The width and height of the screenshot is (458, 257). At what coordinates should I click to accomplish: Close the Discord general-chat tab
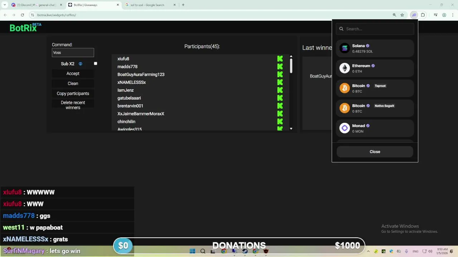tap(61, 5)
